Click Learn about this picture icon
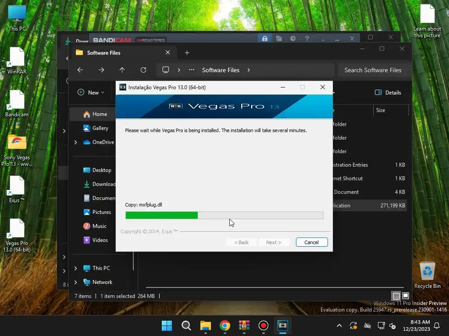449x336 pixels. click(x=427, y=21)
